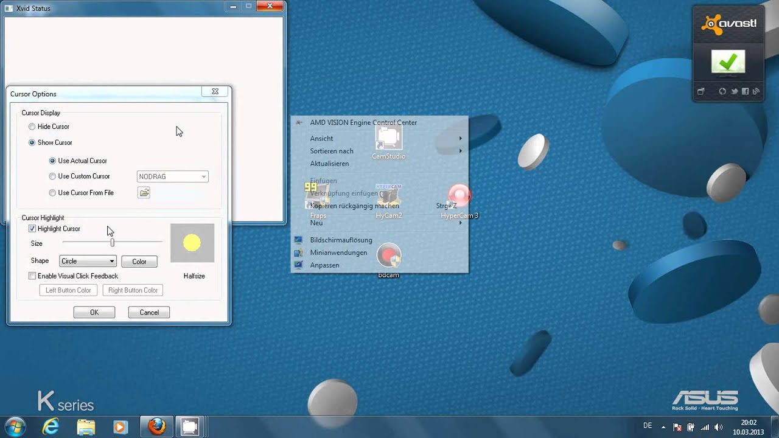Click the Color button for highlight
The width and height of the screenshot is (779, 438).
tap(139, 262)
